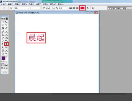Select the History Brush tool
This screenshot has width=132, height=101.
pos(6,35)
